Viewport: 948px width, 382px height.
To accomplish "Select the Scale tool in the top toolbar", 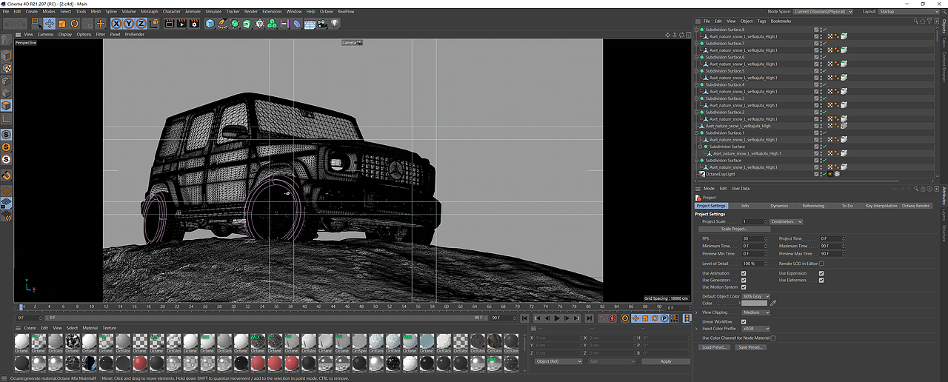I will 61,24.
